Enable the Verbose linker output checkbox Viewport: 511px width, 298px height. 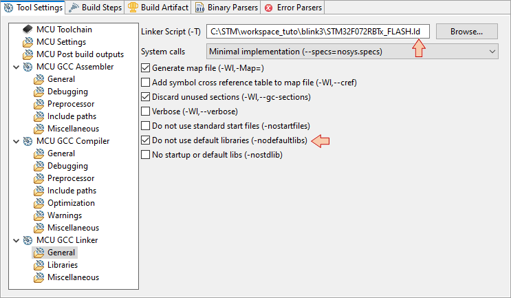click(145, 111)
